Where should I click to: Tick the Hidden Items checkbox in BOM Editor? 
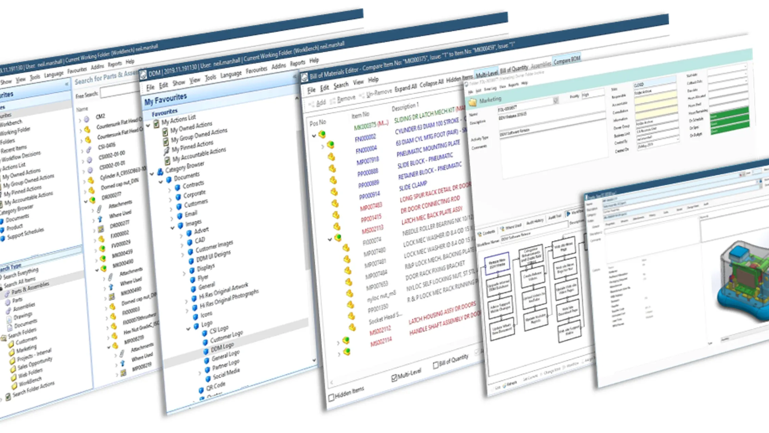point(331,397)
